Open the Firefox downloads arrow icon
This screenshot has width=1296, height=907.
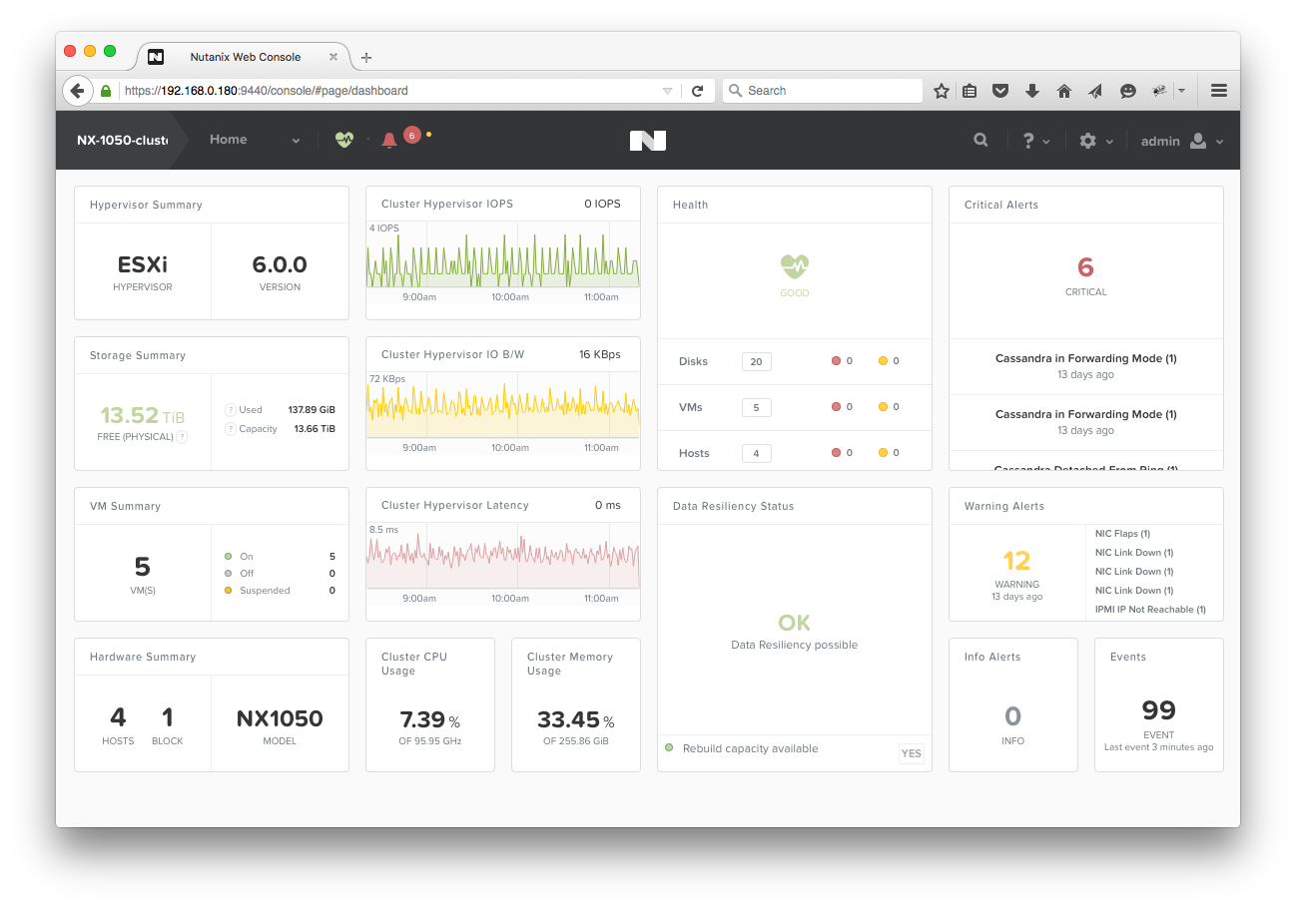(1032, 91)
